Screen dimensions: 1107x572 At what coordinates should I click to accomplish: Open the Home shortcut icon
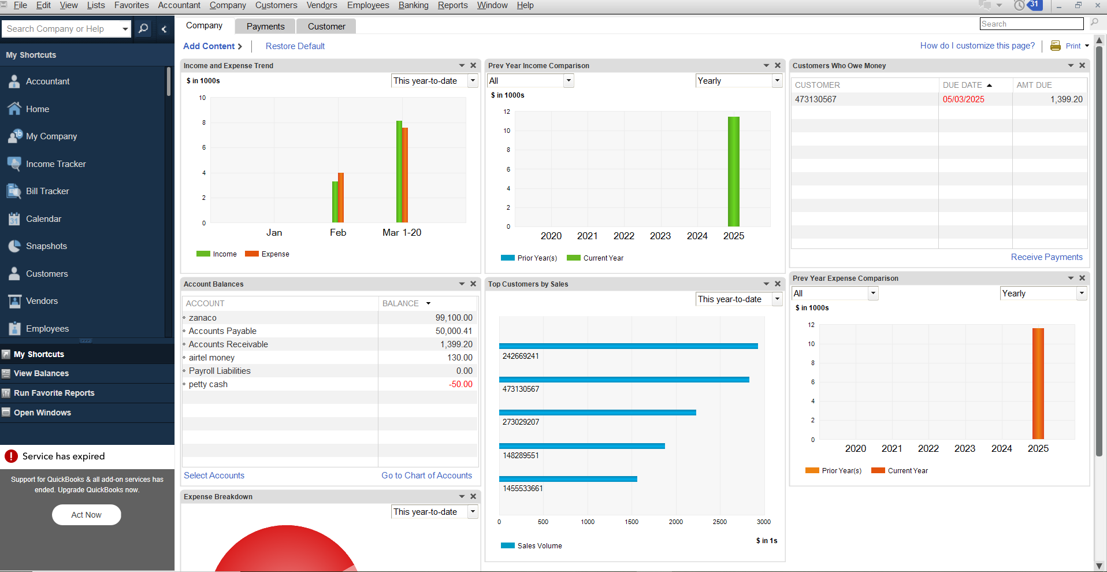pyautogui.click(x=14, y=109)
